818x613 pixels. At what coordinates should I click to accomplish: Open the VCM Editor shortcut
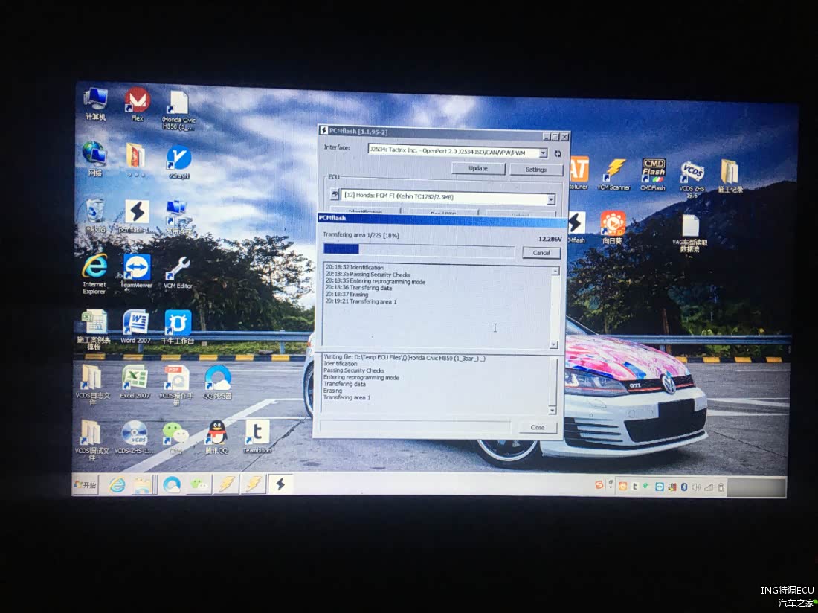tap(178, 271)
